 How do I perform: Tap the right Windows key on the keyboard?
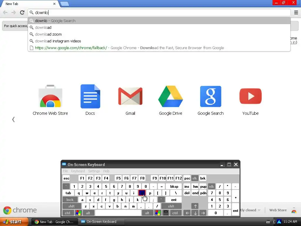click(158, 213)
